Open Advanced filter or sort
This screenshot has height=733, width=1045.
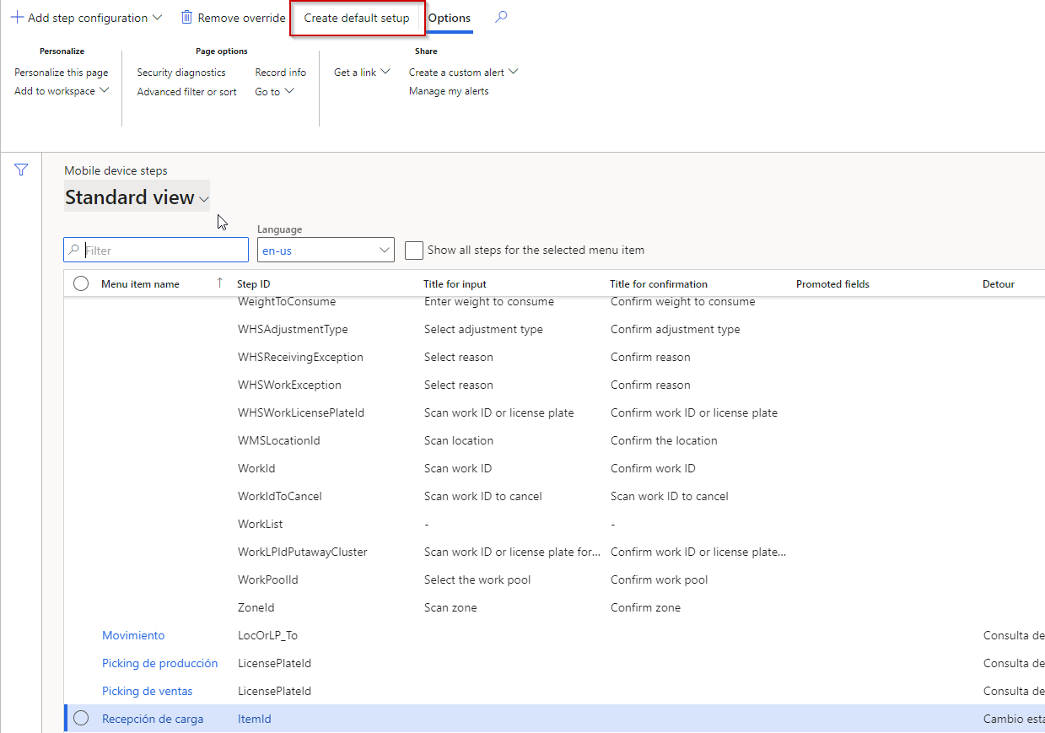click(186, 92)
